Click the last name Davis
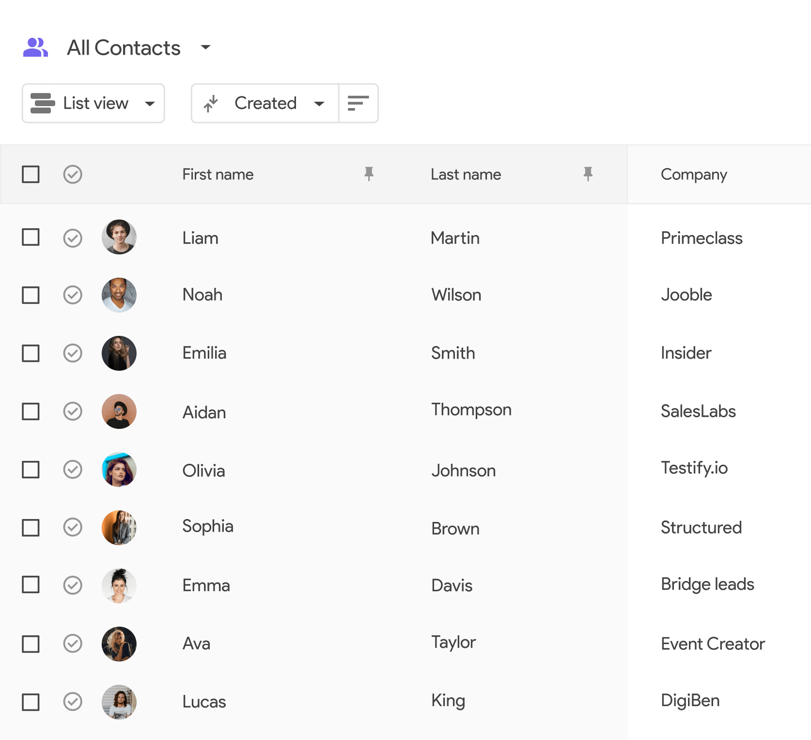The height and width of the screenshot is (740, 811). [x=452, y=585]
